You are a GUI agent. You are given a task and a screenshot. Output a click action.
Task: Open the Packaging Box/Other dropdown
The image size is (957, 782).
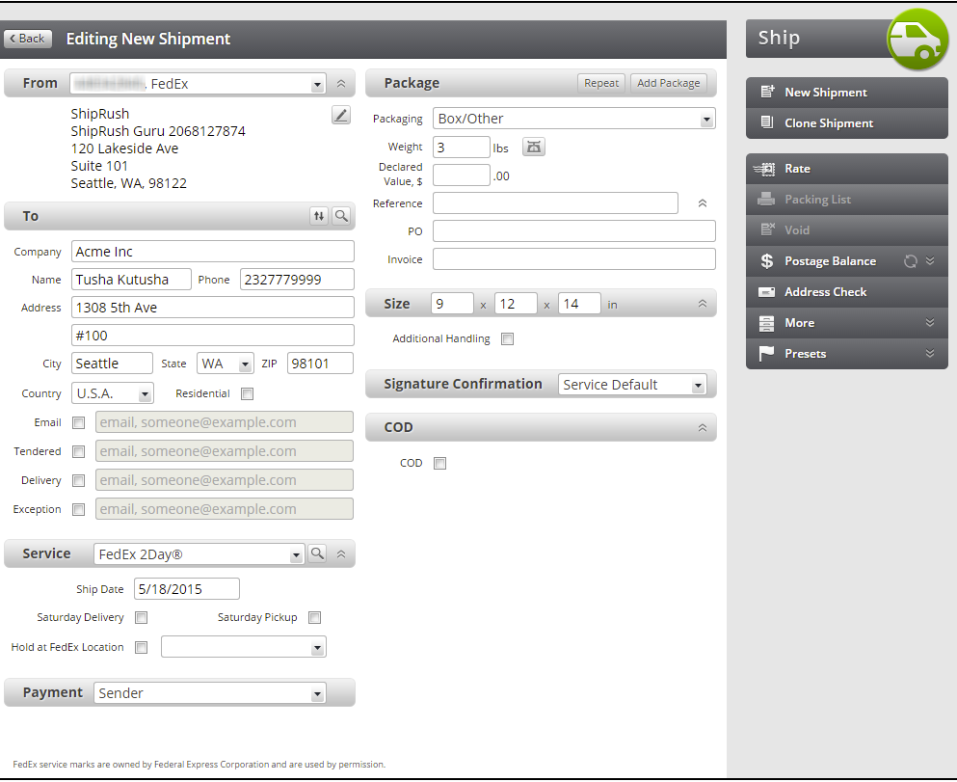(706, 119)
